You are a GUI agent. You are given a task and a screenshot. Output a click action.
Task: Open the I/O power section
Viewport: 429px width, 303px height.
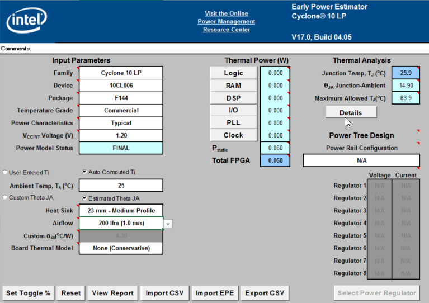tap(233, 110)
